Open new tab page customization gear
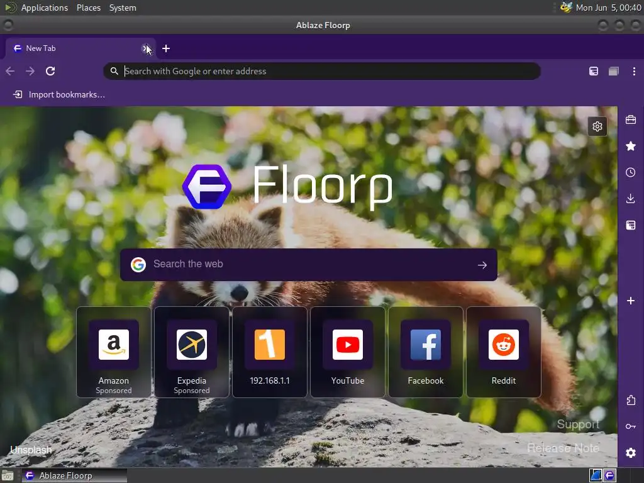 pos(597,126)
